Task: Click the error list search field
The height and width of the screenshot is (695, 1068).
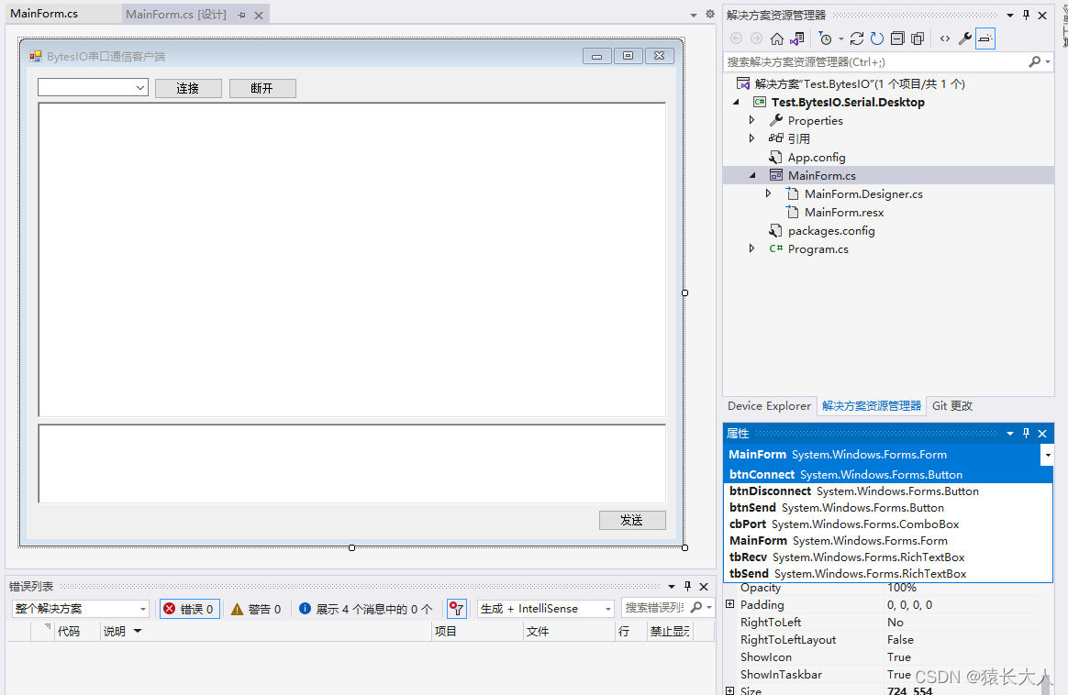Action: tap(654, 607)
